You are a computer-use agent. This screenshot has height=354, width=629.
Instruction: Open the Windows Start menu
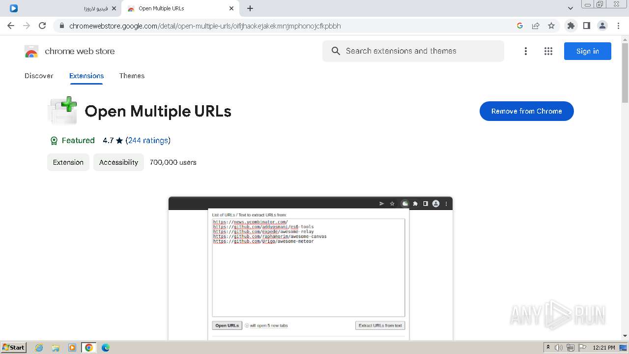pos(13,348)
